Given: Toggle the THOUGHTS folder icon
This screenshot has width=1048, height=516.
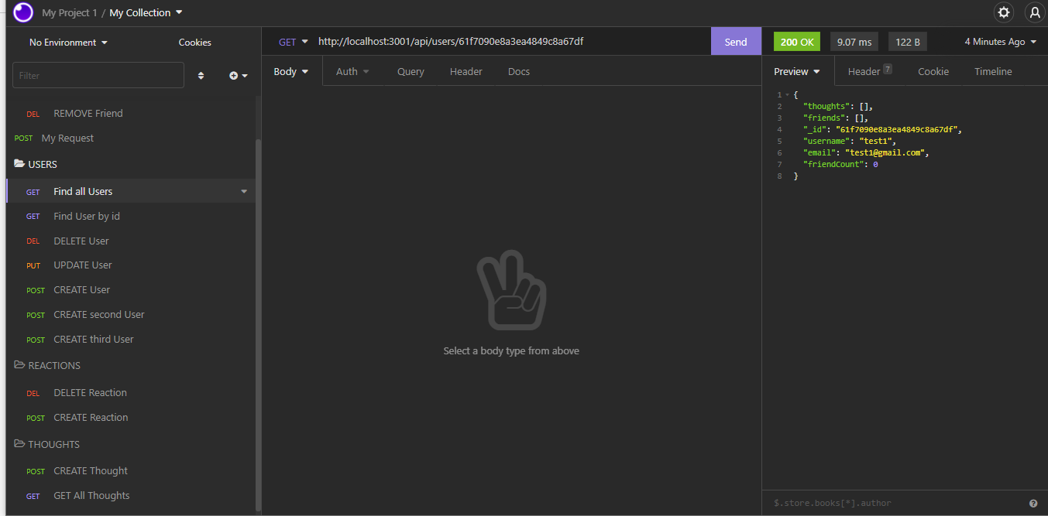Looking at the screenshot, I should coord(19,444).
